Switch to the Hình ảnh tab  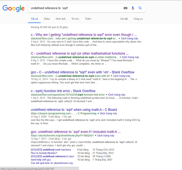click(61, 19)
